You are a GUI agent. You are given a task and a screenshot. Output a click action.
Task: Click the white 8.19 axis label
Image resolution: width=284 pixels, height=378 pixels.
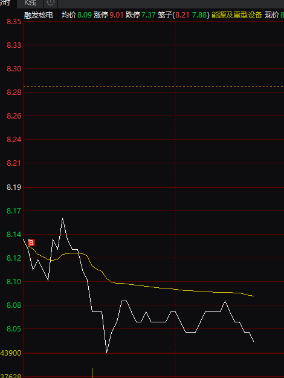point(14,187)
